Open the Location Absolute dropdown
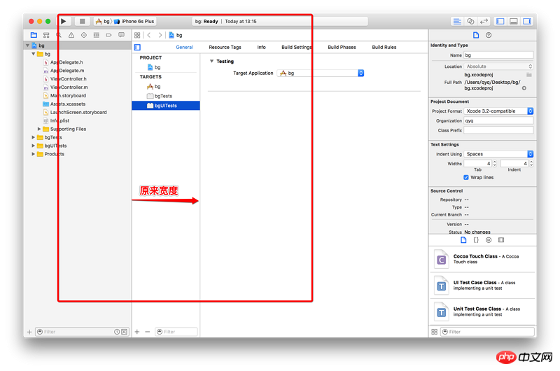 (498, 66)
